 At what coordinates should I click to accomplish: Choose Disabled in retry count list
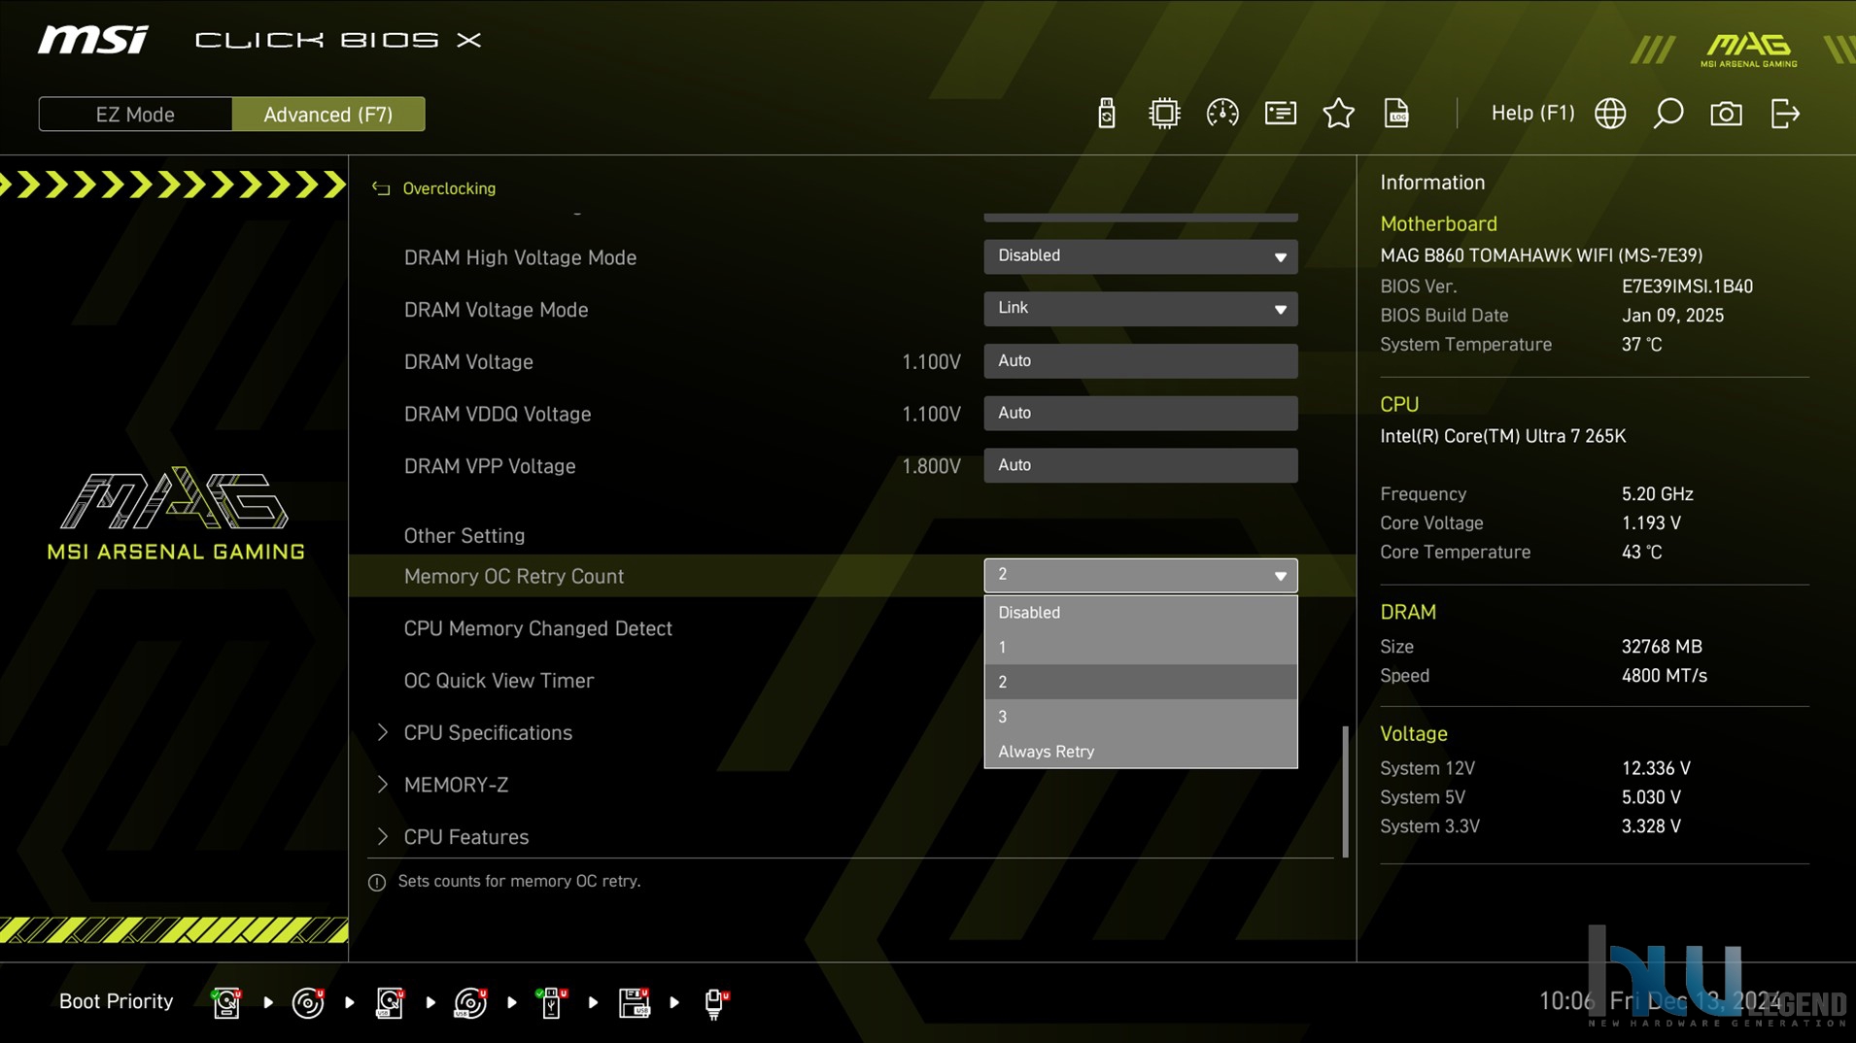(1140, 612)
